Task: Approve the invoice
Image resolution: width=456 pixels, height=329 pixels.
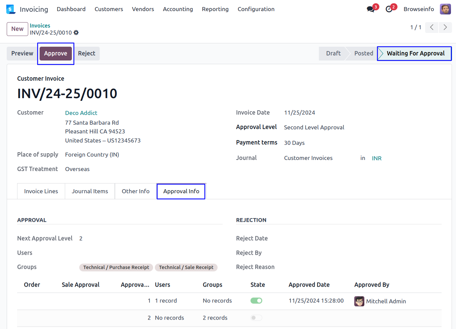Action: (x=56, y=53)
